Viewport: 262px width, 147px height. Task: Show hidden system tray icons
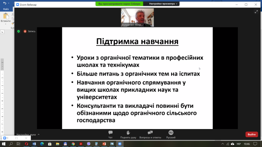click(223, 144)
